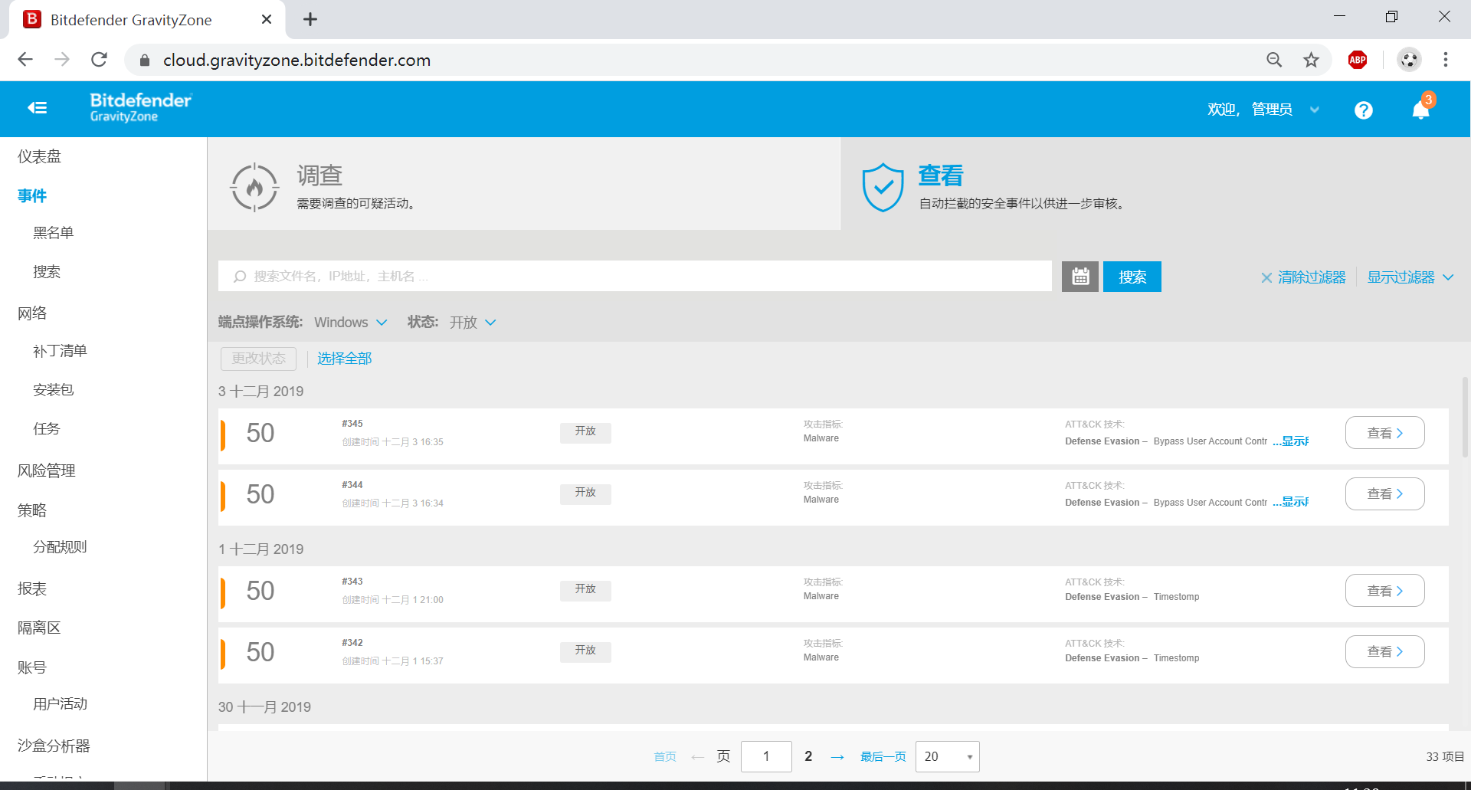View incident #343 with 查看 button
This screenshot has height=790, width=1471.
[1385, 591]
